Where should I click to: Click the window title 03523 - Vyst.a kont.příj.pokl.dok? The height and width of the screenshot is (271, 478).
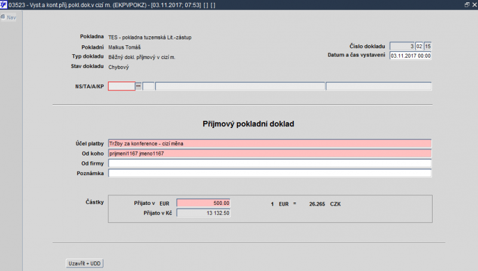[112, 5]
